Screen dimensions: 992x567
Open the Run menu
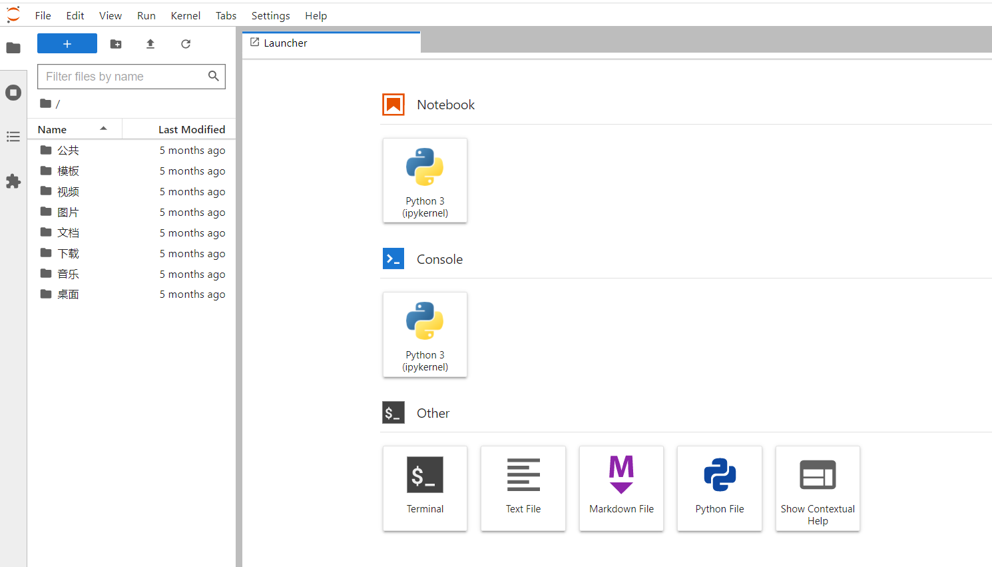146,15
